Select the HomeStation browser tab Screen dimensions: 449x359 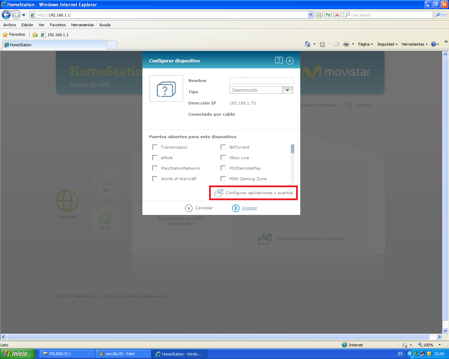pos(54,45)
